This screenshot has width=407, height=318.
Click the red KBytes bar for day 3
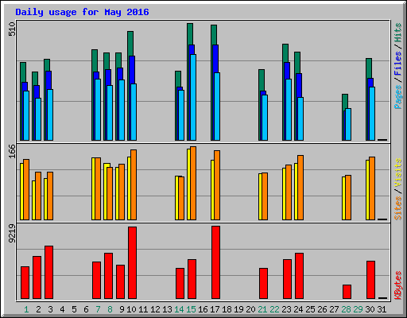pyautogui.click(x=48, y=272)
